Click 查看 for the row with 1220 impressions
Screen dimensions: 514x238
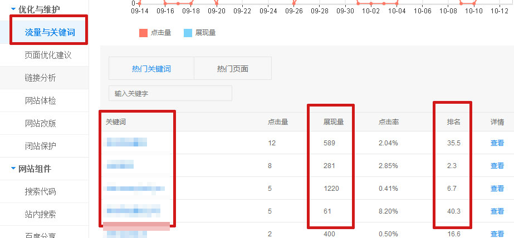pyautogui.click(x=497, y=189)
